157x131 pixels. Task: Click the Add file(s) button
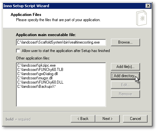coord(125,67)
